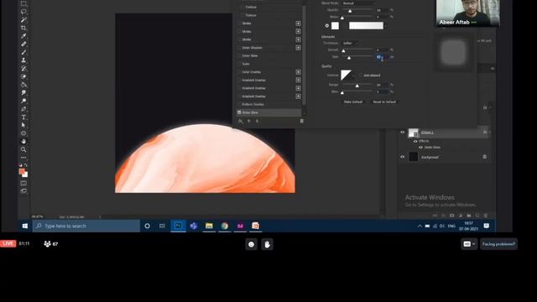The image size is (537, 302).
Task: Select the Zoom tool
Action: tap(23, 149)
